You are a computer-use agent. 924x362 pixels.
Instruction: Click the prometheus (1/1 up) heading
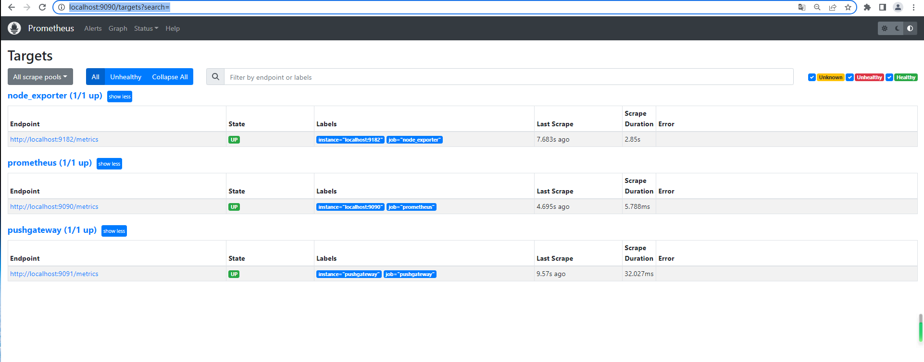pos(50,163)
